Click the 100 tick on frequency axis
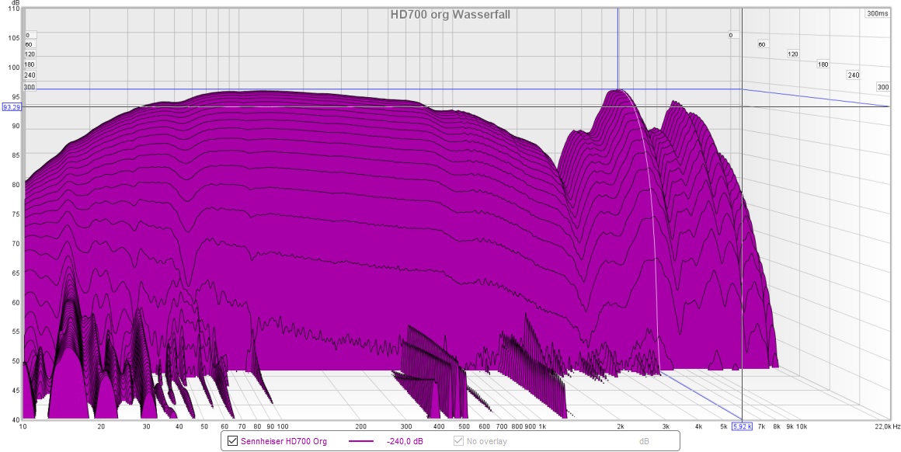 click(x=283, y=426)
